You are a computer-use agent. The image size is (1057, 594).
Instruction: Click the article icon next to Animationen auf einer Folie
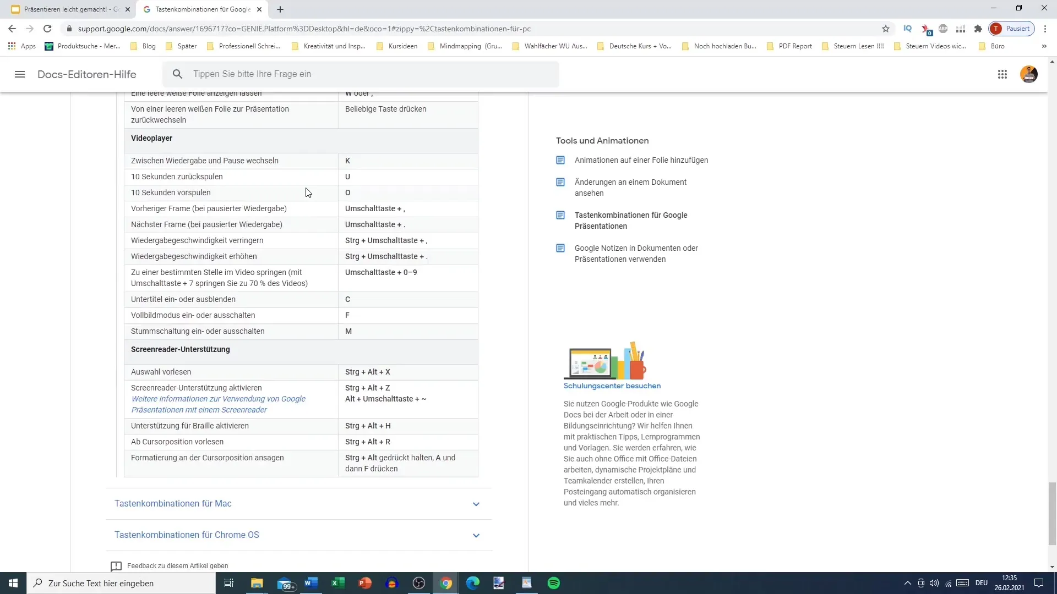(x=560, y=160)
